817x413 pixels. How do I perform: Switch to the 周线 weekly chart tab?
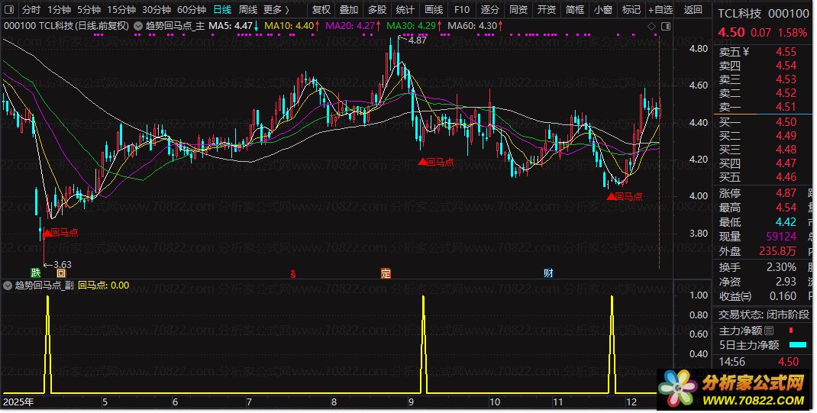click(x=247, y=10)
